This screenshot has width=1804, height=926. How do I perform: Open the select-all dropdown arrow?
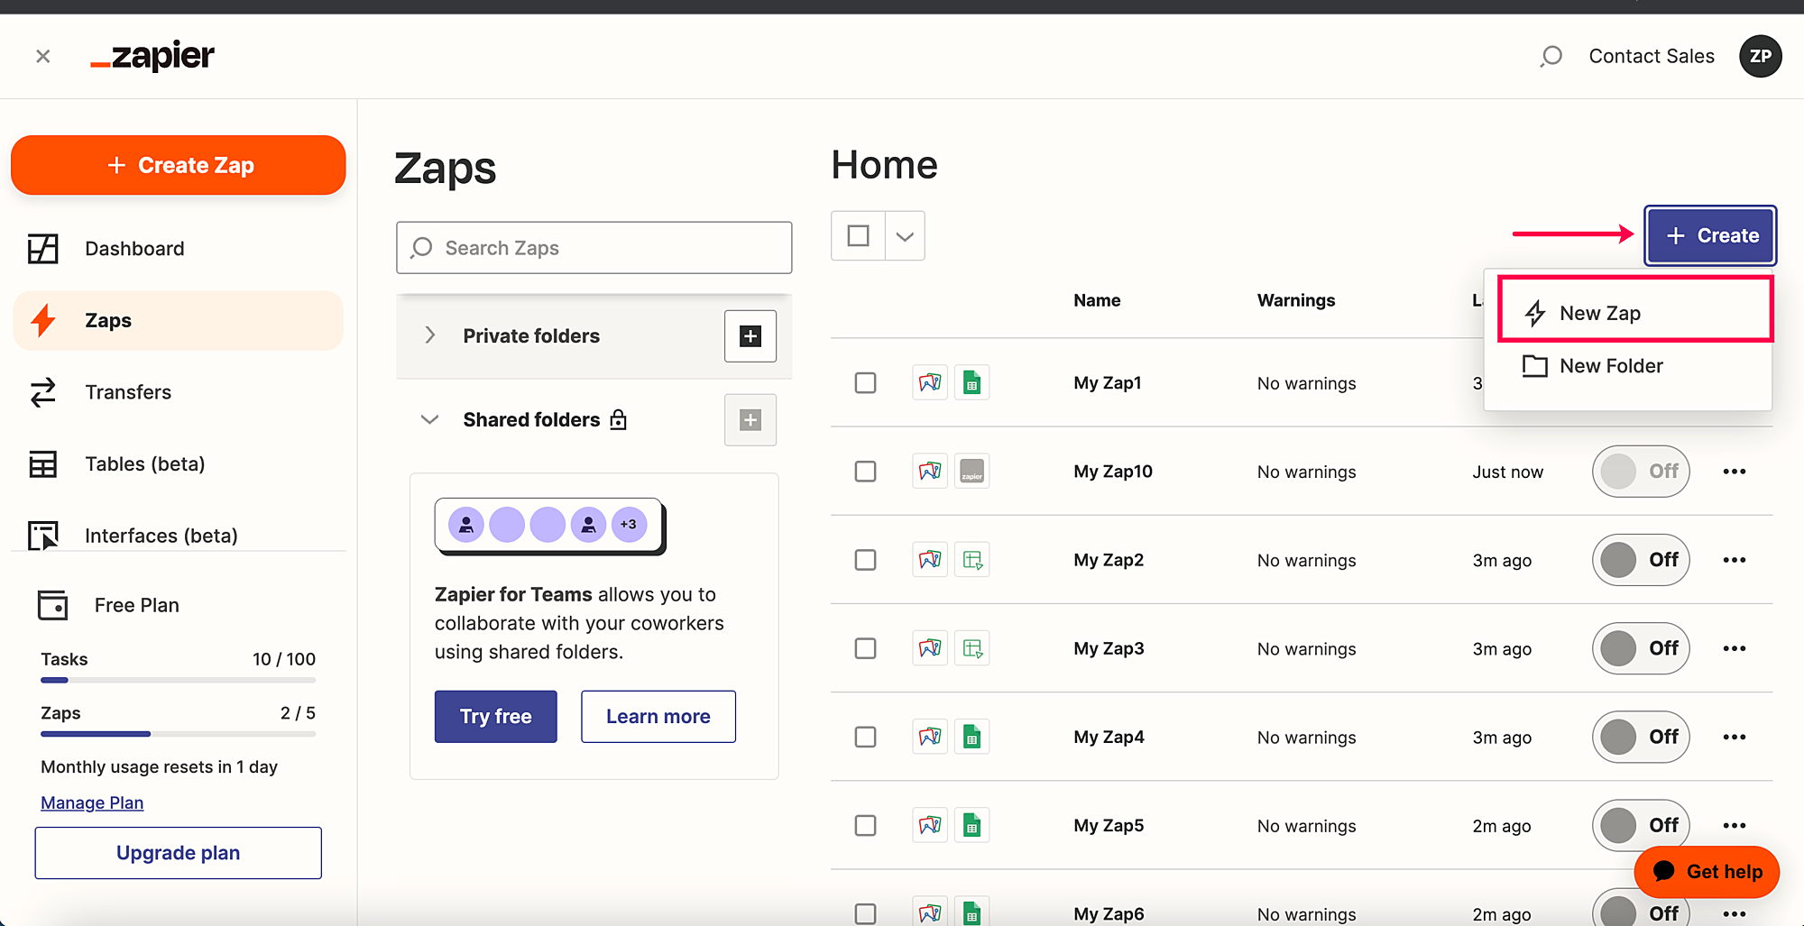point(905,236)
